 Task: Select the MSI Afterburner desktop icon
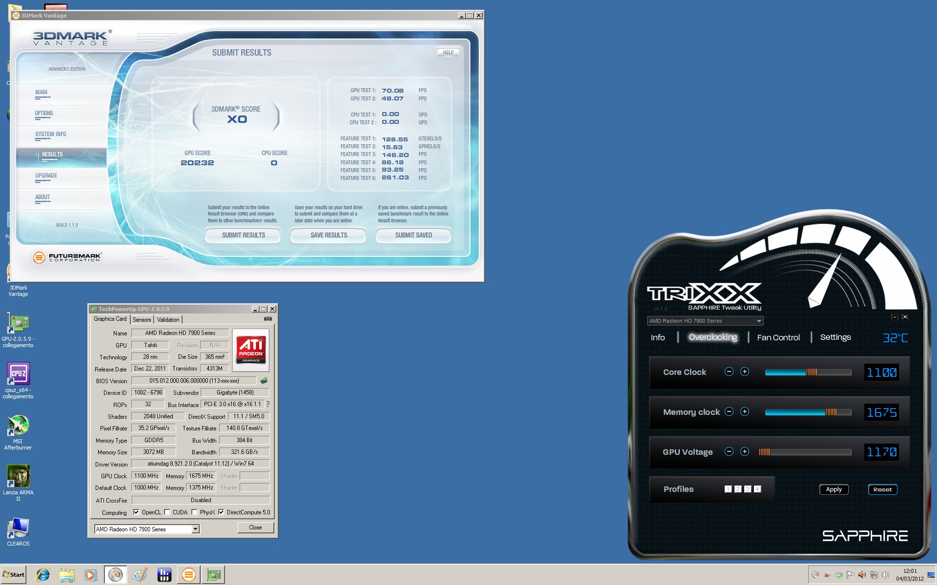(18, 432)
